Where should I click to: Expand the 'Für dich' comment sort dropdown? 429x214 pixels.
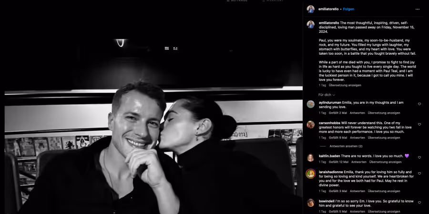point(327,95)
